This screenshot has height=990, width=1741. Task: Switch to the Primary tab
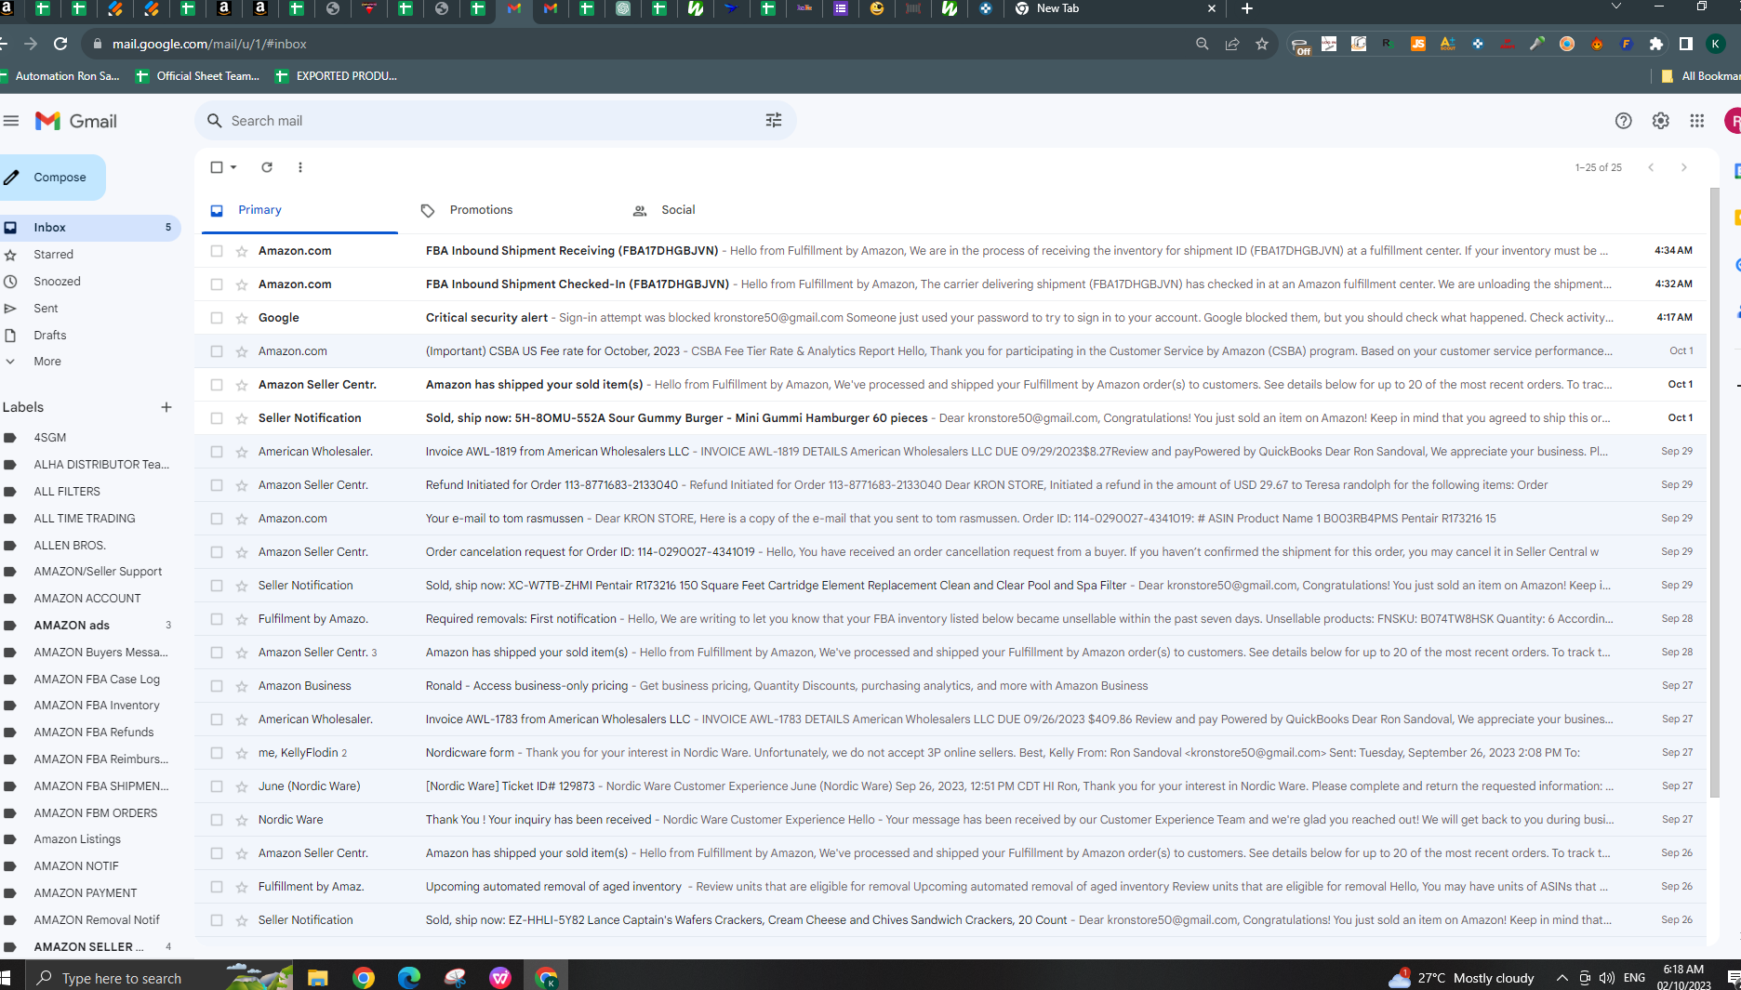tap(298, 210)
